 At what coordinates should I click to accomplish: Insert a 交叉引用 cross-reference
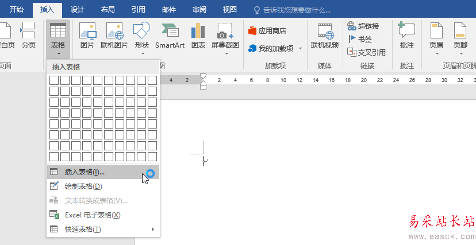tap(366, 52)
